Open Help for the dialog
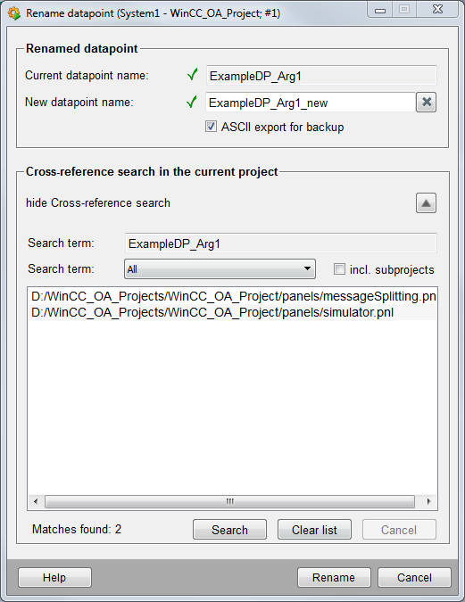The image size is (465, 602). click(x=54, y=577)
